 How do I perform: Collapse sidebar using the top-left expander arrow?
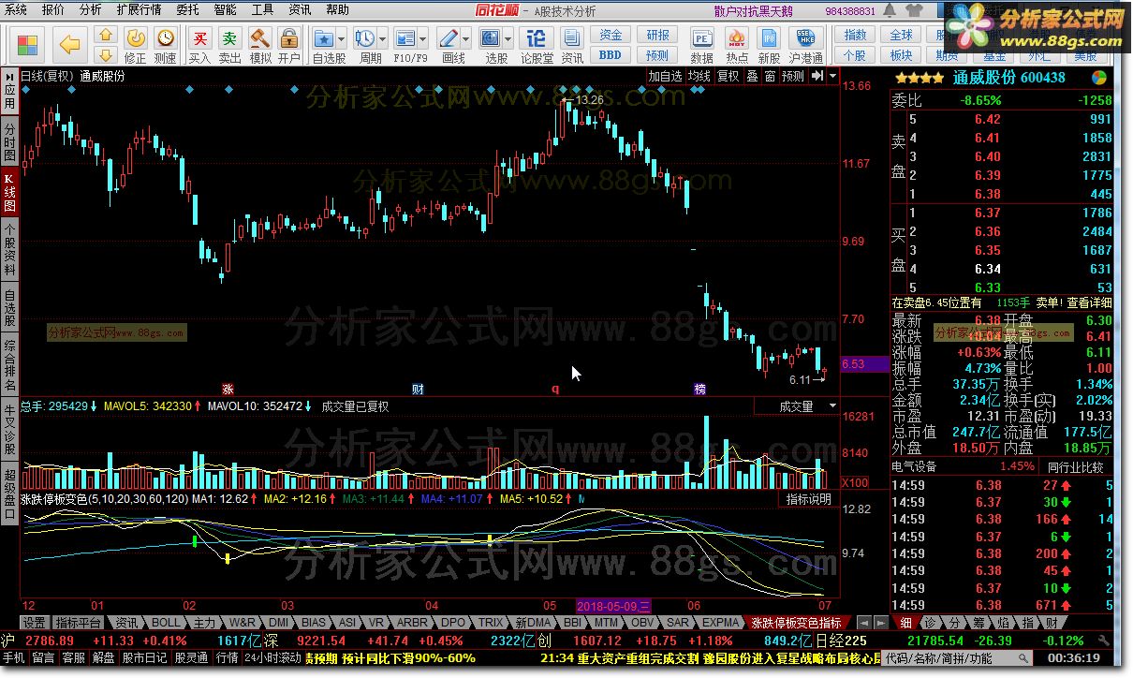(10, 76)
